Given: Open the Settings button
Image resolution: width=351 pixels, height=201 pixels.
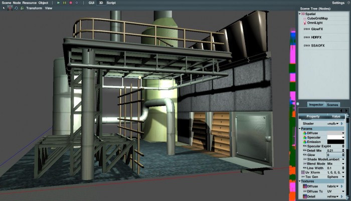Looking at the screenshot, I should [338, 2].
